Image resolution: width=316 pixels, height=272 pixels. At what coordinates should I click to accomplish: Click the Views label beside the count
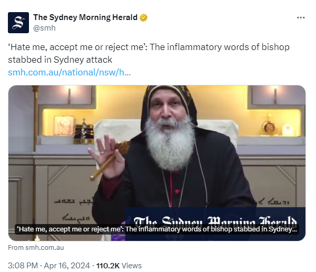pos(132,266)
